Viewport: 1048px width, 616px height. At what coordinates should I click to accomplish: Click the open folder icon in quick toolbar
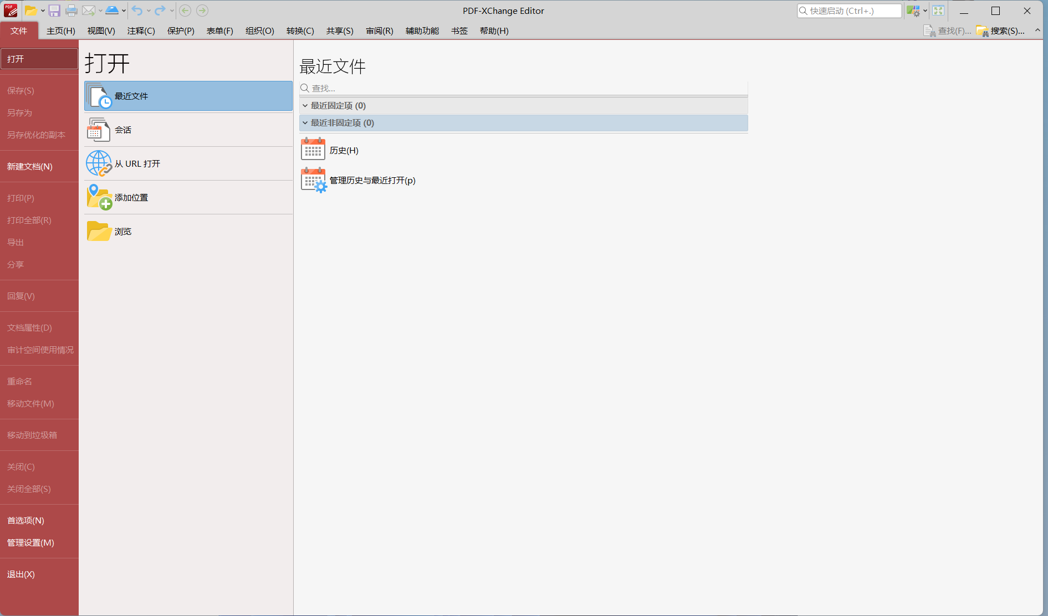tap(30, 11)
